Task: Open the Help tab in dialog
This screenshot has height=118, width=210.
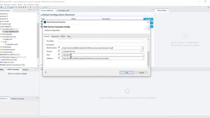Action: pyautogui.click(x=69, y=36)
